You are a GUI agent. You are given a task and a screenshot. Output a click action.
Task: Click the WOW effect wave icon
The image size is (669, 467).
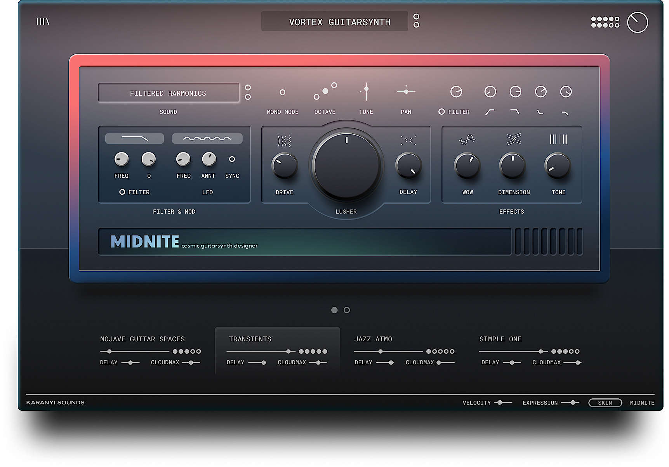point(467,140)
